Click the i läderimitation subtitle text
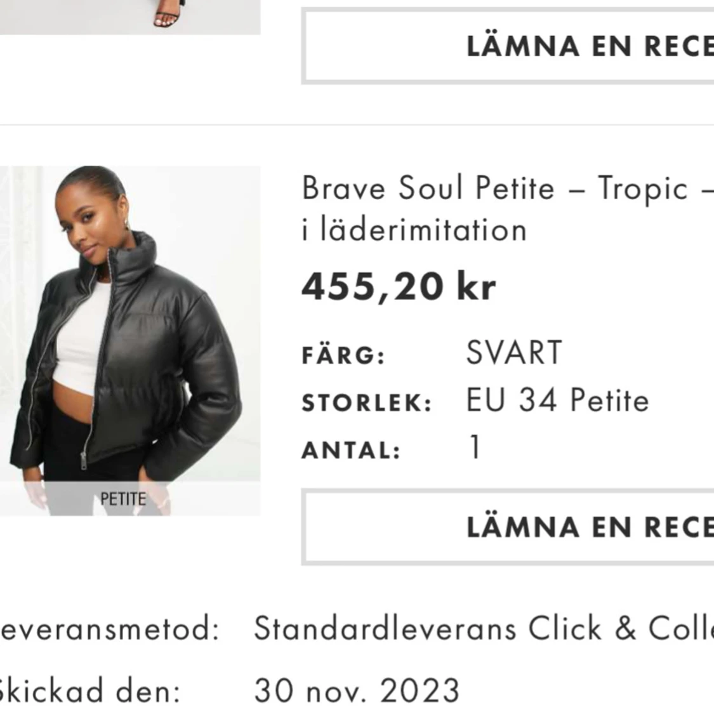This screenshot has width=714, height=714. [413, 230]
